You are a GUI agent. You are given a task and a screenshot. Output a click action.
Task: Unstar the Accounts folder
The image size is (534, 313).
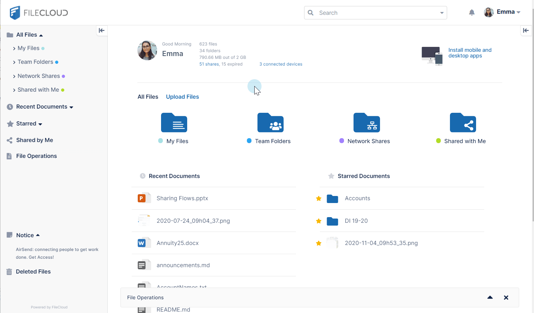(319, 198)
